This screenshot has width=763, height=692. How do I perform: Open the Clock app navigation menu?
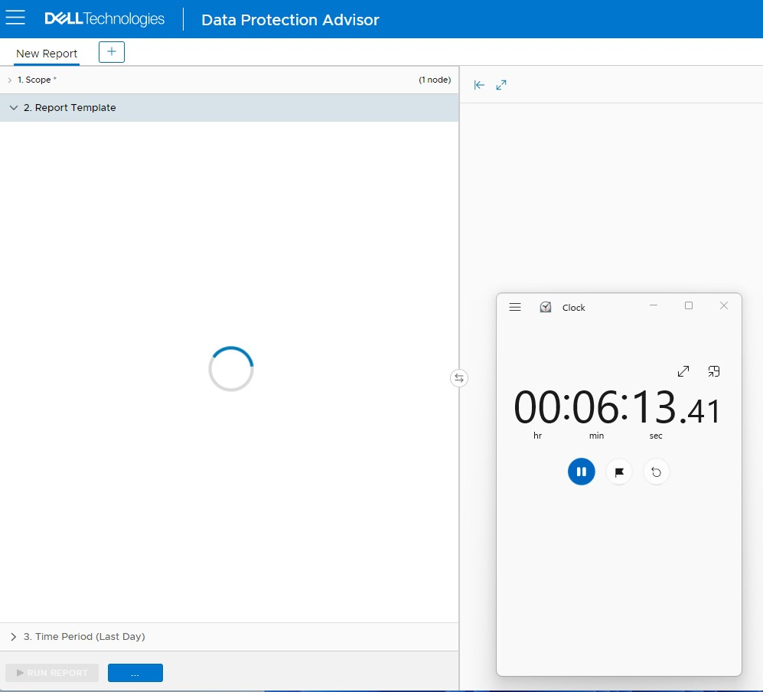pos(515,307)
